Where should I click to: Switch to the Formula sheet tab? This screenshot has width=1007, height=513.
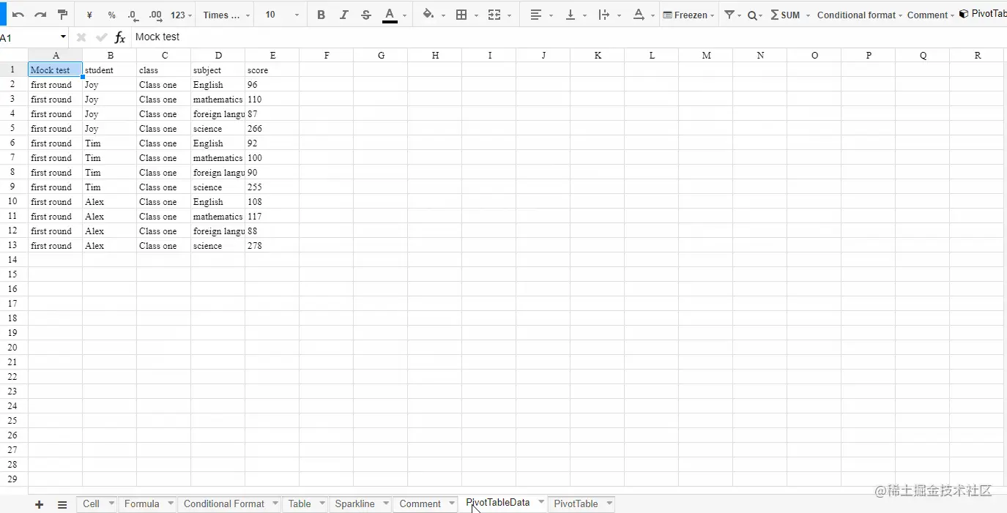point(141,503)
